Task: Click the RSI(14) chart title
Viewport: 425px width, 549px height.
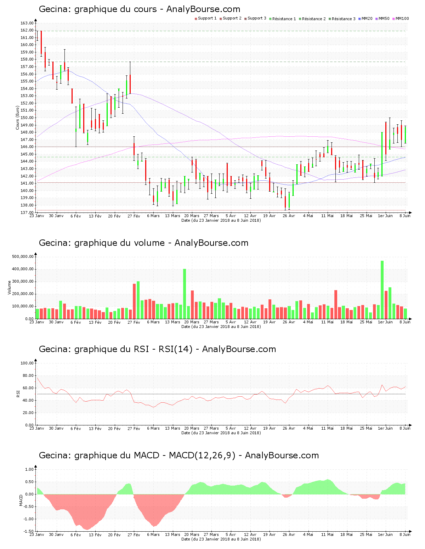Action: [x=157, y=349]
